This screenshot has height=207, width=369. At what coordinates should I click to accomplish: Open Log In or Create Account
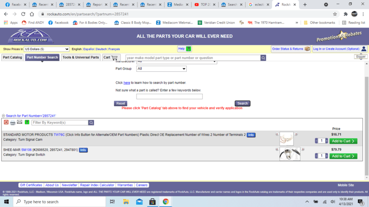click(x=339, y=49)
